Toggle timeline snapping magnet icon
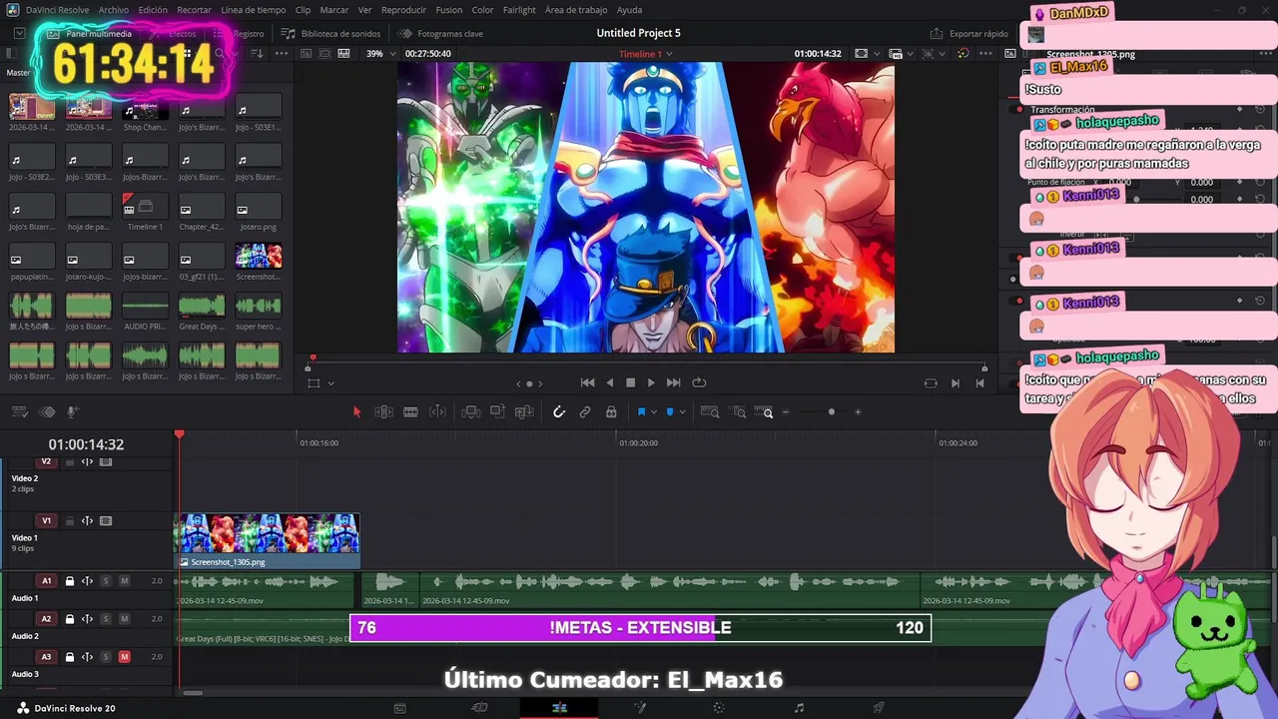Image resolution: width=1278 pixels, height=719 pixels. pos(558,411)
